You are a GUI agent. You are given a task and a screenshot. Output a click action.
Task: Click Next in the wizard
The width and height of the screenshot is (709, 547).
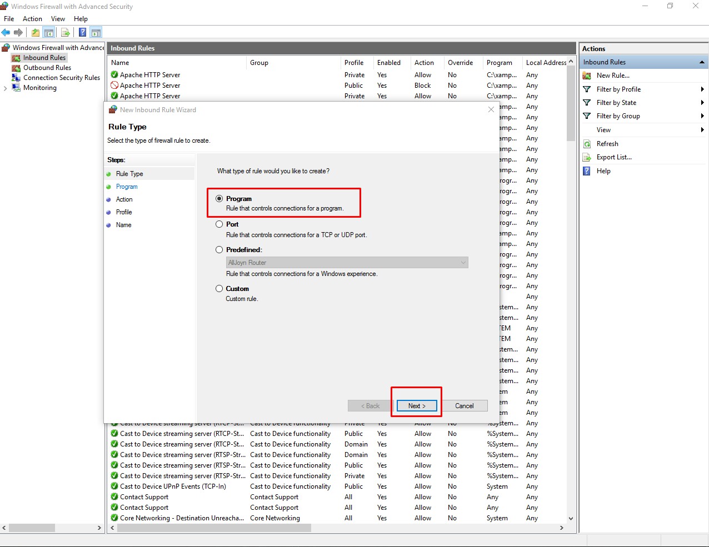417,406
